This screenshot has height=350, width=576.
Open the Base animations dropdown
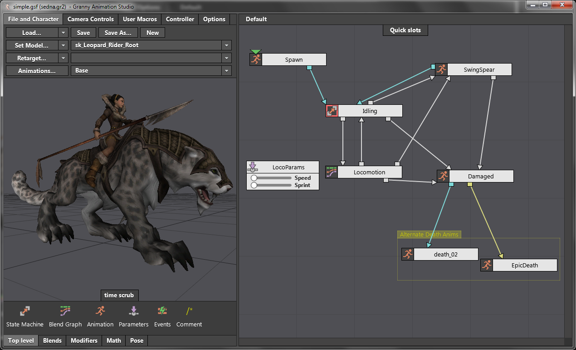[x=226, y=71]
